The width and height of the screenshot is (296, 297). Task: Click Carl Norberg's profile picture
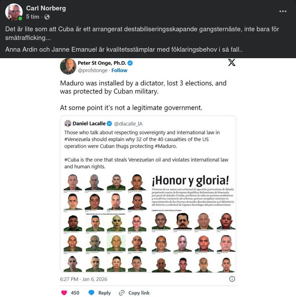coord(13,12)
